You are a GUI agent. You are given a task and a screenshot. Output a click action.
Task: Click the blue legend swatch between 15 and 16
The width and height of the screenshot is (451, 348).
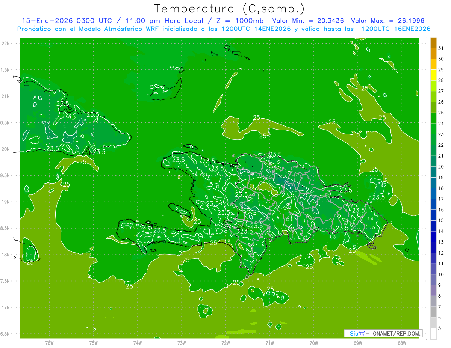[x=433, y=215]
